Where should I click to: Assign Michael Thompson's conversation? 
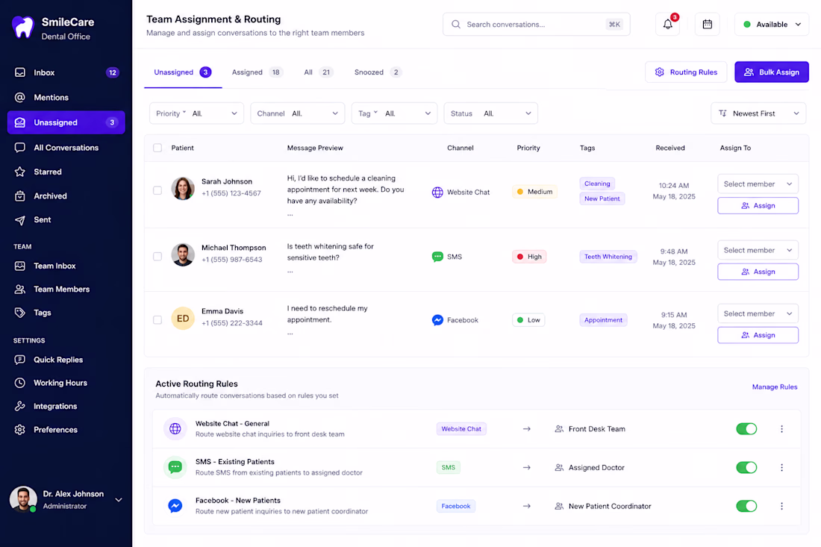pos(758,272)
